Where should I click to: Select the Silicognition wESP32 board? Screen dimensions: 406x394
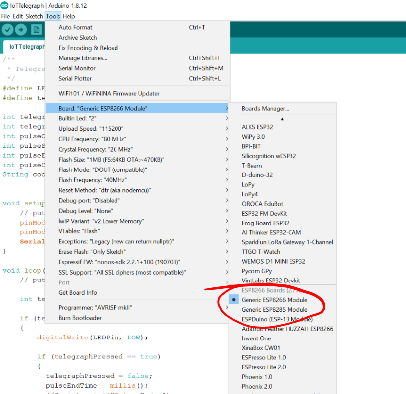pyautogui.click(x=282, y=156)
